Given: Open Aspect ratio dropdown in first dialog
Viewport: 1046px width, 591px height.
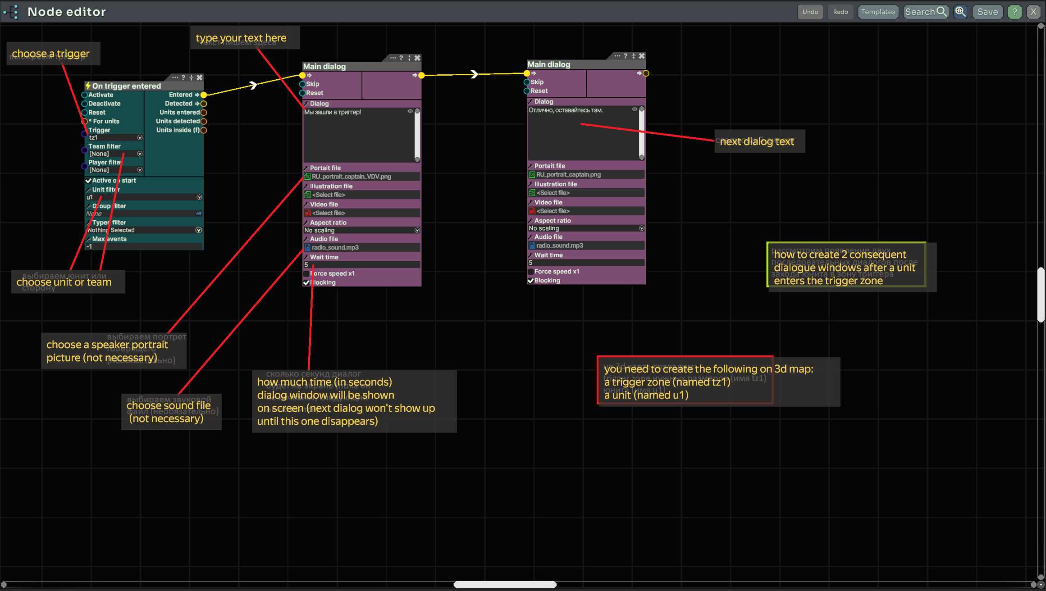Looking at the screenshot, I should (x=417, y=230).
